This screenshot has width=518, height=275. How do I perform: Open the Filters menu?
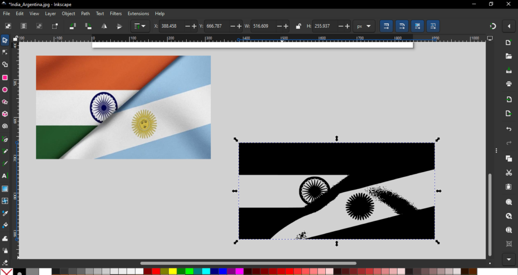coord(116,14)
